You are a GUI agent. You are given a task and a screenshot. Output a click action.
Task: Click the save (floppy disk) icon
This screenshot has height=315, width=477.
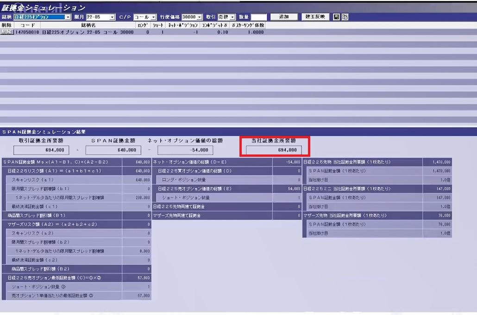(x=336, y=17)
